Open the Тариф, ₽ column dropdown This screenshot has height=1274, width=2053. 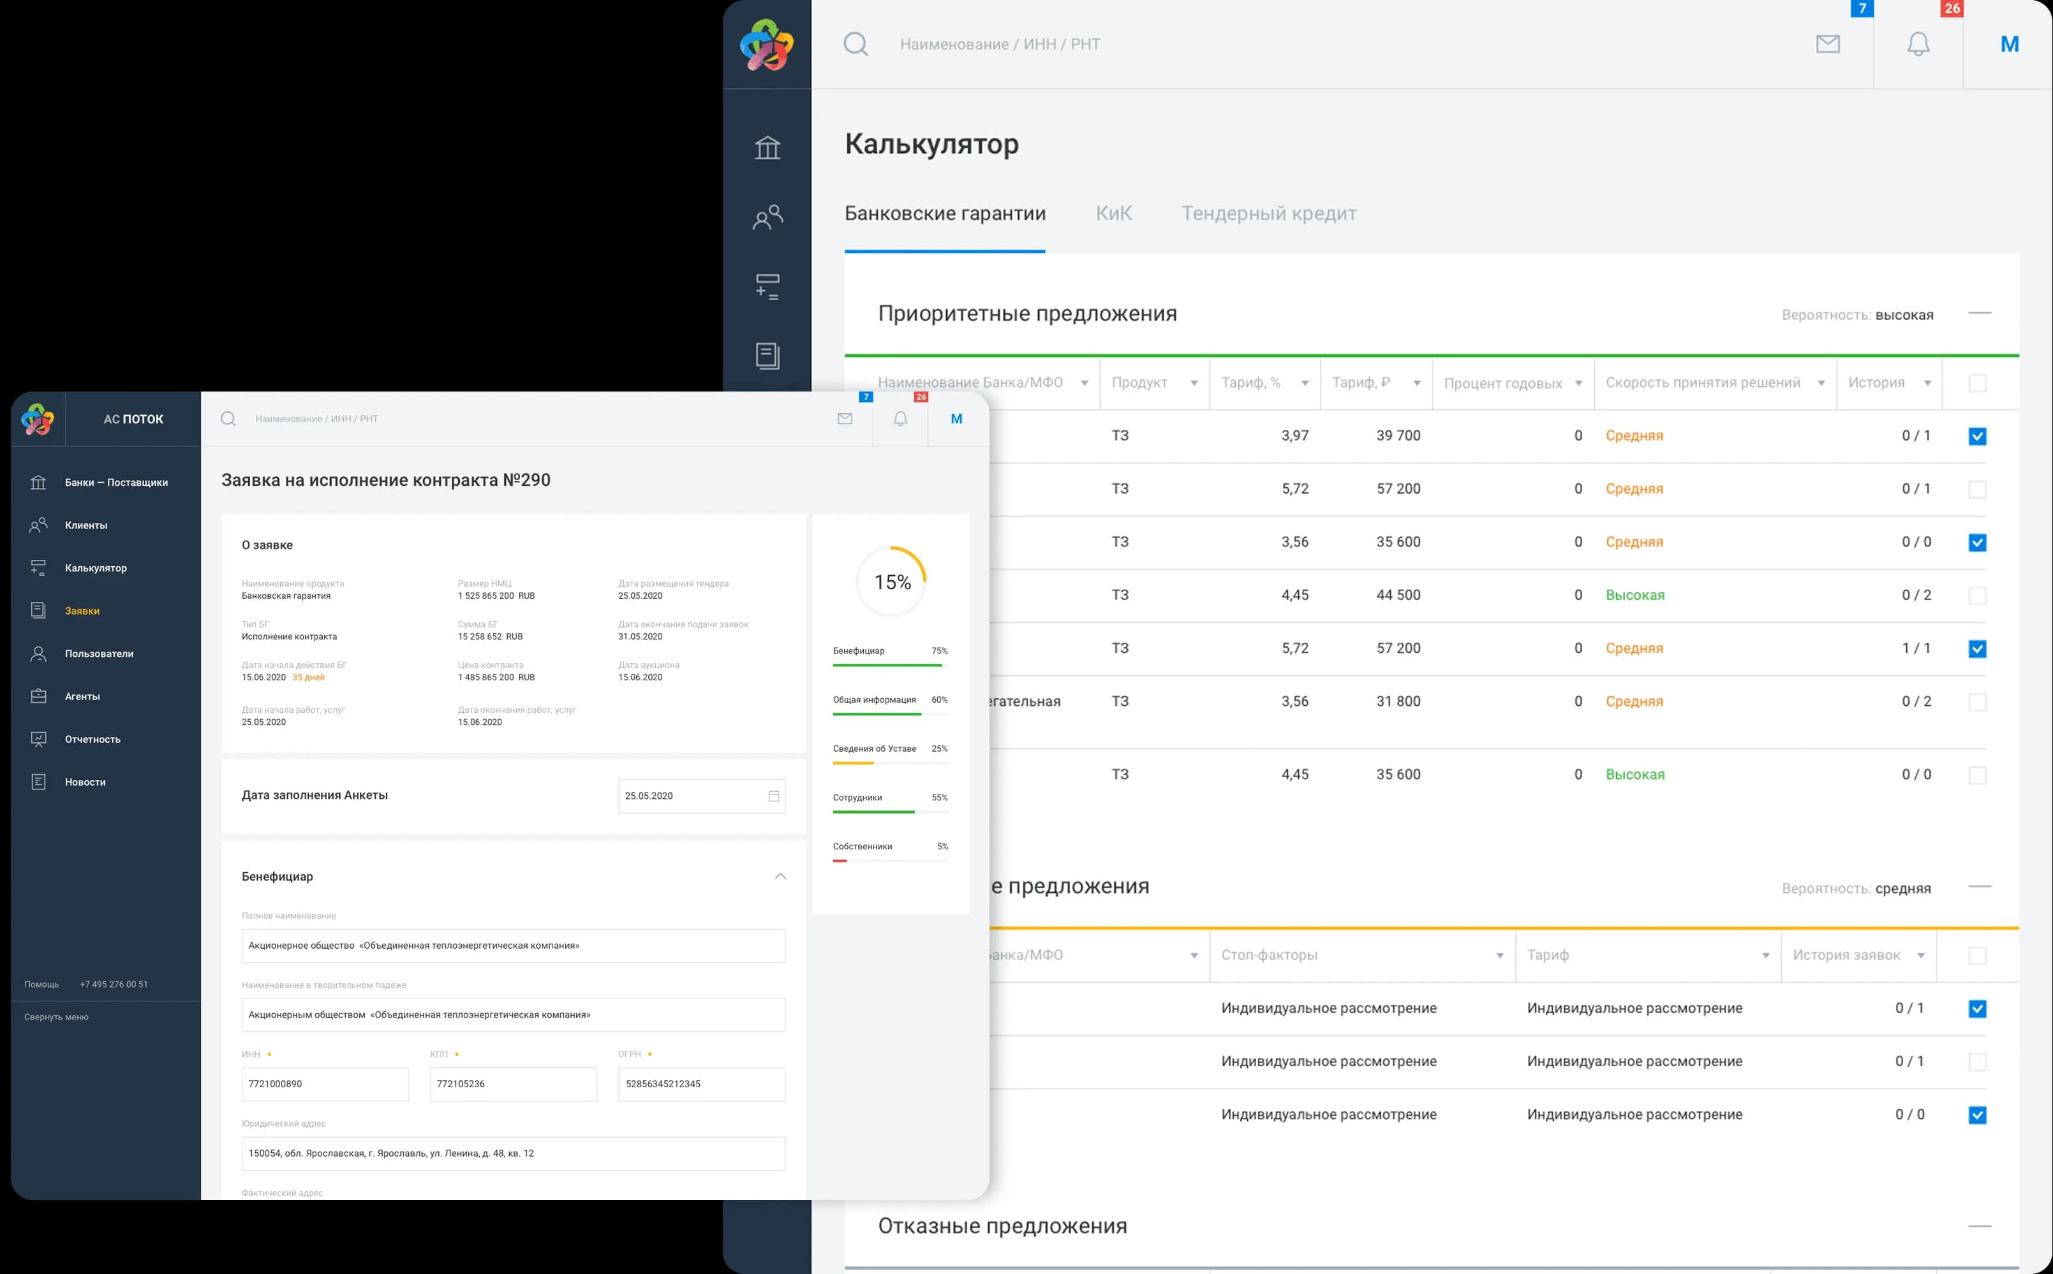coord(1417,383)
